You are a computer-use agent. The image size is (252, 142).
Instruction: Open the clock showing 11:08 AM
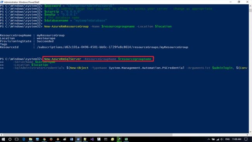pyautogui.click(x=236, y=139)
